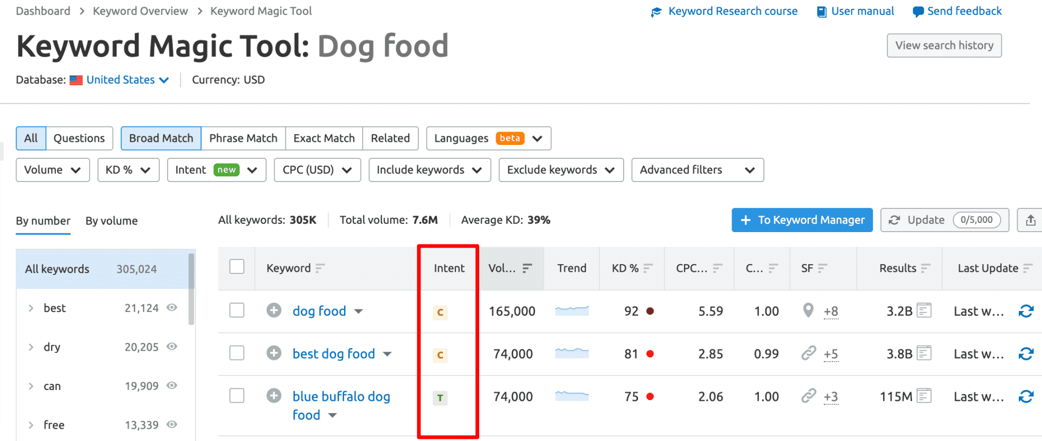The height and width of the screenshot is (441, 1042).
Task: Expand the 'best' keyword group
Action: click(x=31, y=308)
